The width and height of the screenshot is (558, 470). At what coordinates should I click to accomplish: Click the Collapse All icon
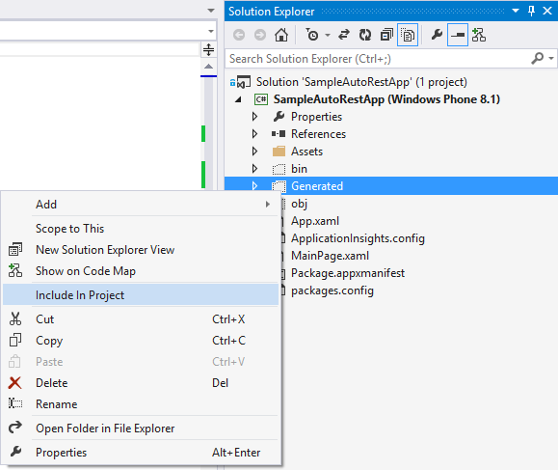[x=386, y=35]
